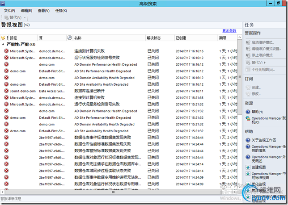
Task: Click the 警报详细信息 pane header
Action: pyautogui.click(x=11, y=199)
